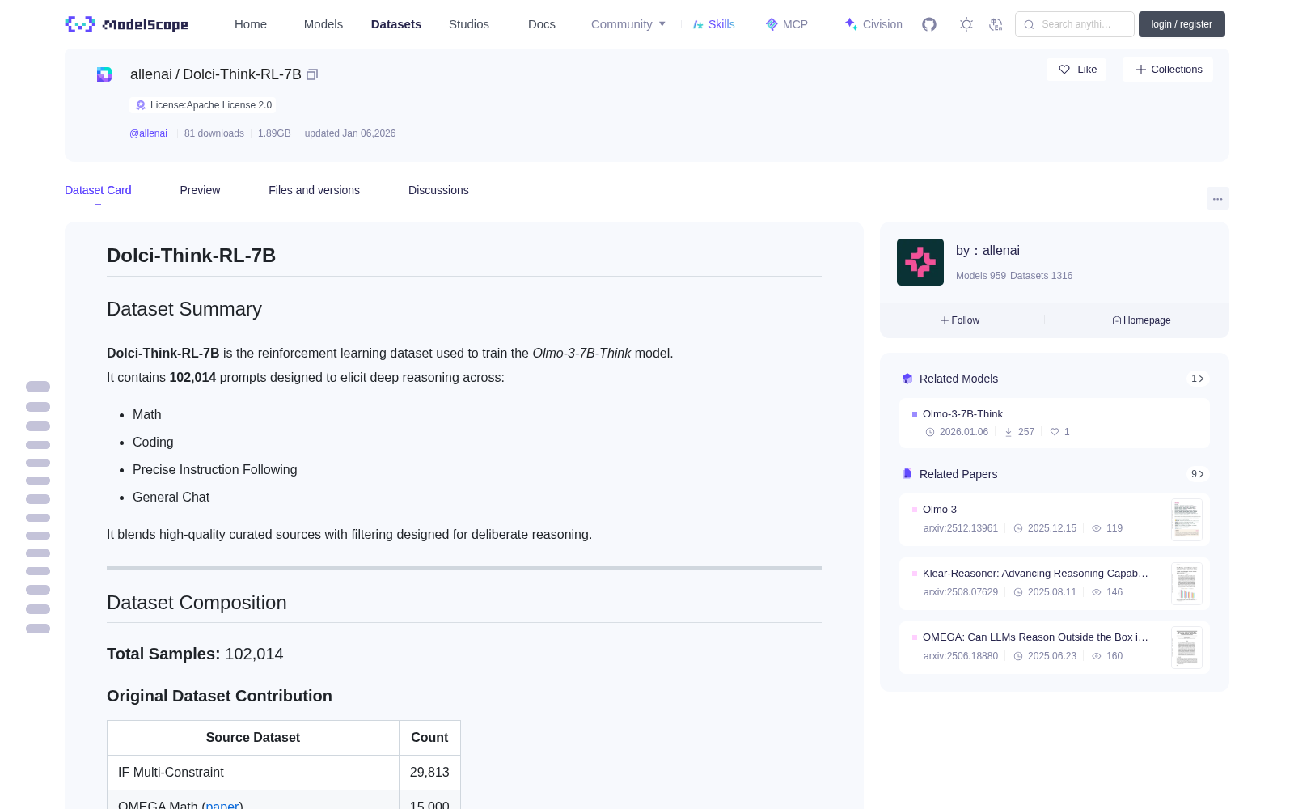Viewport: 1294px width, 809px height.
Task: Toggle the light/dark theme sun icon
Action: [966, 24]
